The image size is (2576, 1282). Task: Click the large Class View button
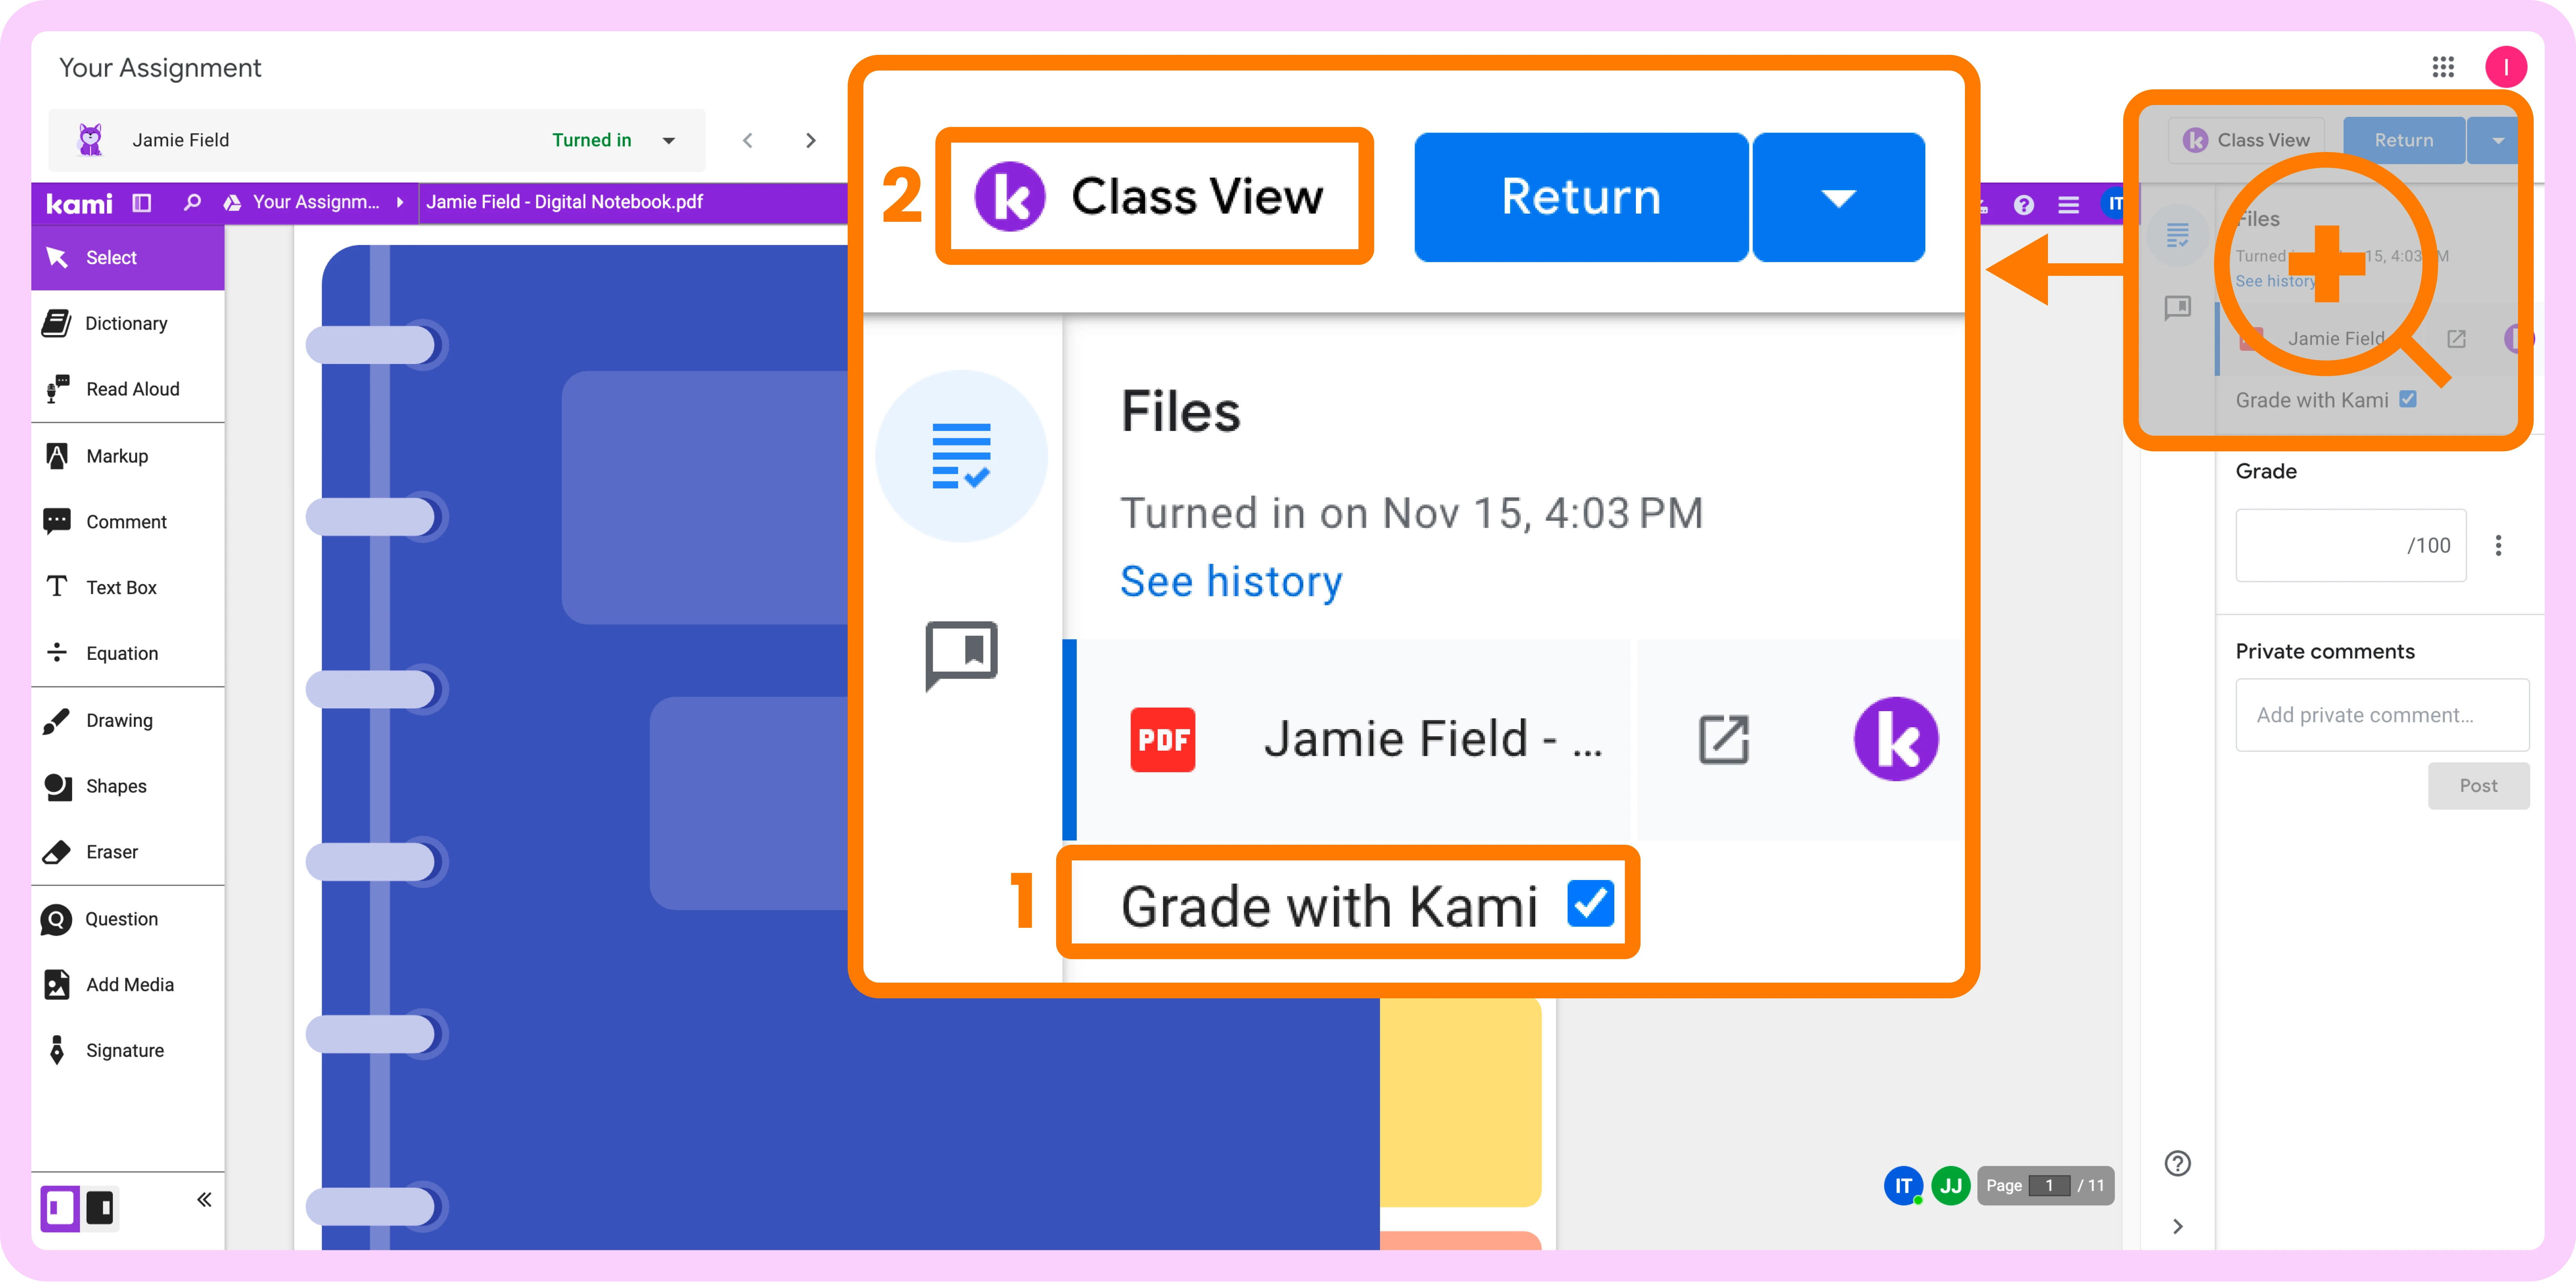(1154, 196)
